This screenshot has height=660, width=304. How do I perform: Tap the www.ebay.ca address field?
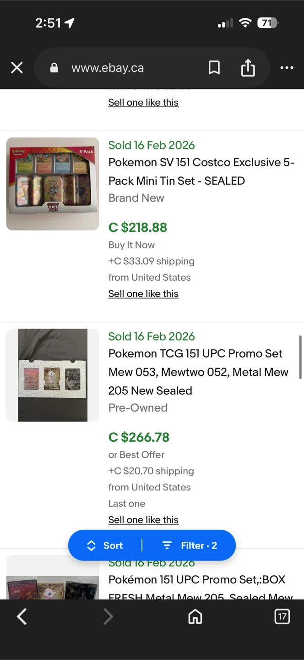pyautogui.click(x=108, y=68)
